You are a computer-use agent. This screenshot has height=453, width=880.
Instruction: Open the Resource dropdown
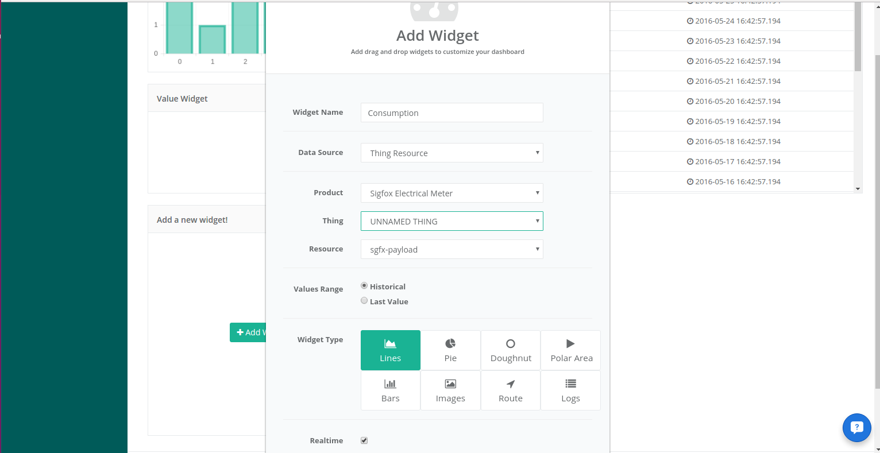(452, 249)
